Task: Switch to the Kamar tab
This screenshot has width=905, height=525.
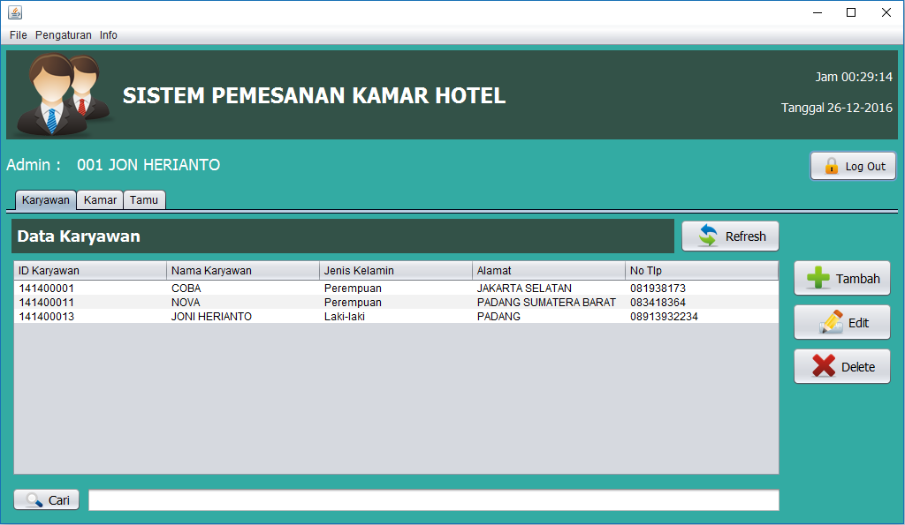Action: pyautogui.click(x=100, y=200)
